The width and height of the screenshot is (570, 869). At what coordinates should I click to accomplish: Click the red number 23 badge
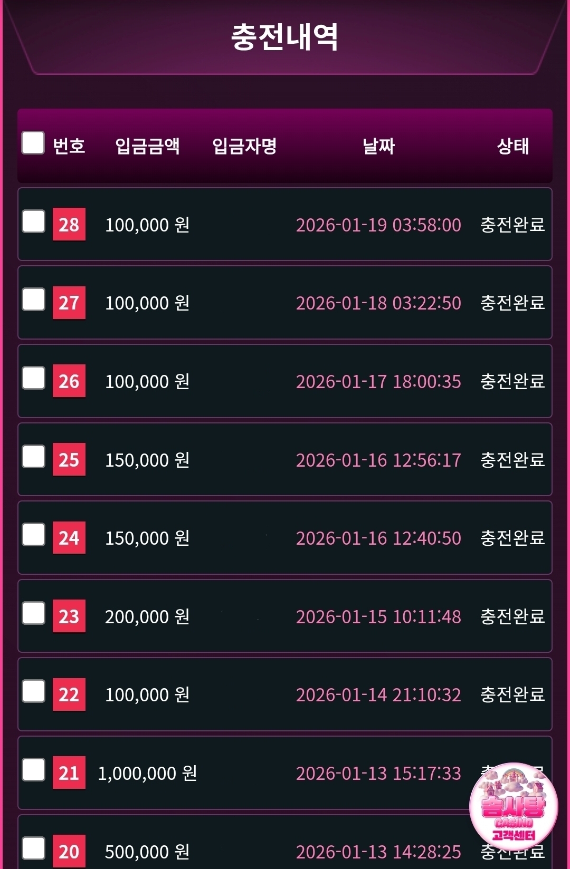(69, 616)
